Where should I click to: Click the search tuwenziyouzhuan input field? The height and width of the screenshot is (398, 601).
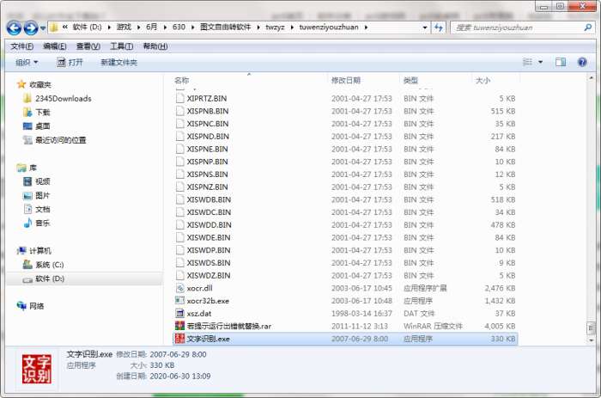[518, 28]
